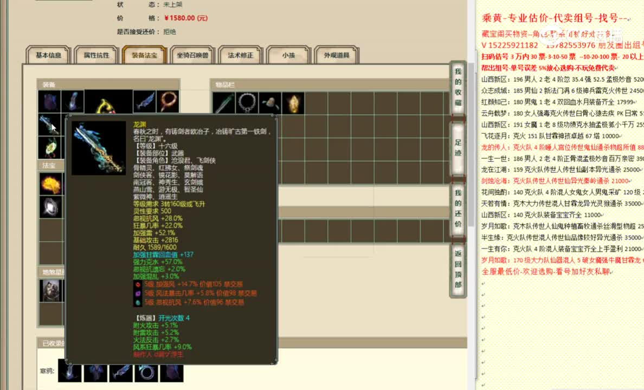This screenshot has width=644, height=390.
Task: Select the blue ornament in the second equipment slot
Action: tap(73, 101)
